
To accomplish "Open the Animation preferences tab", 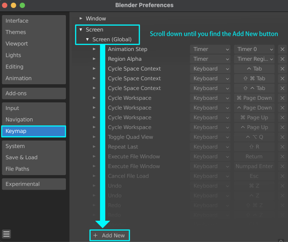I will coord(34,78).
